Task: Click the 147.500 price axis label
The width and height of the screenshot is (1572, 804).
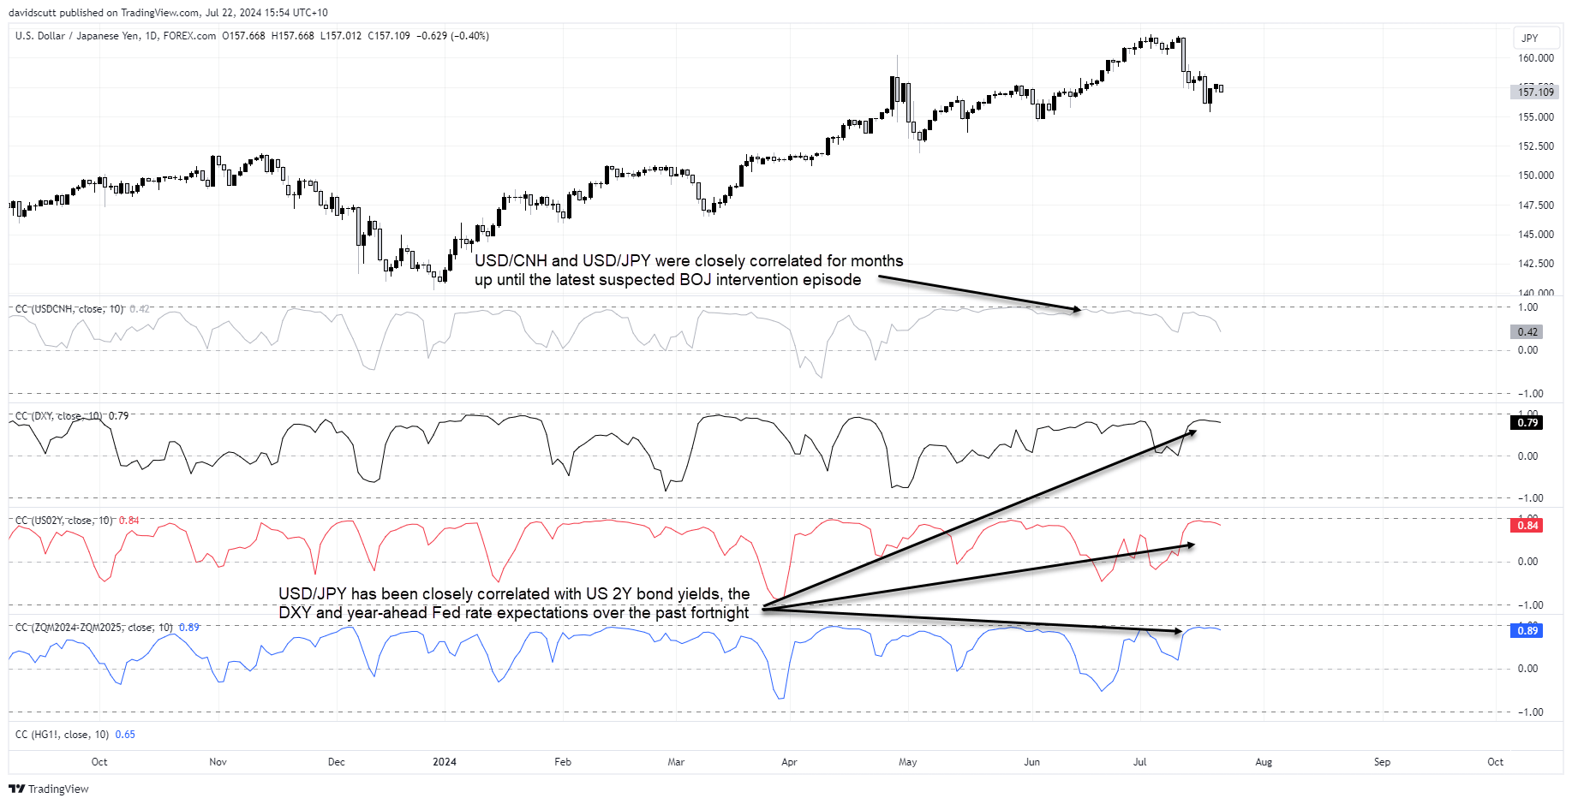Action: point(1535,205)
